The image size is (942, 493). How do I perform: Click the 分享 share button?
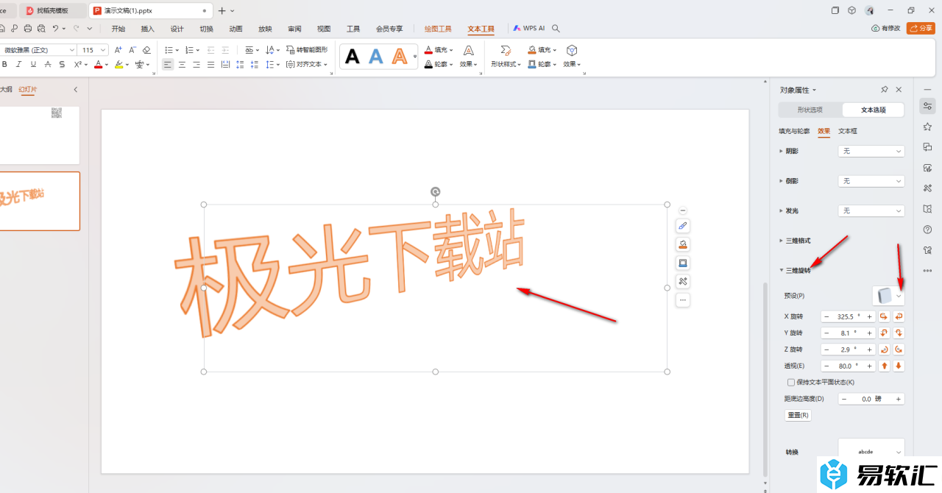coord(921,28)
